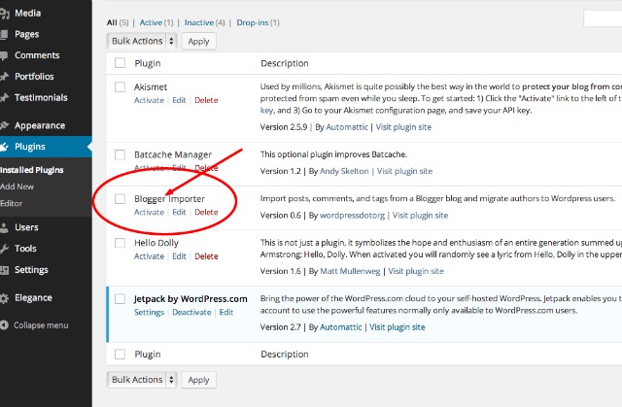
Task: Click the Plugins plug icon
Action: click(x=4, y=147)
